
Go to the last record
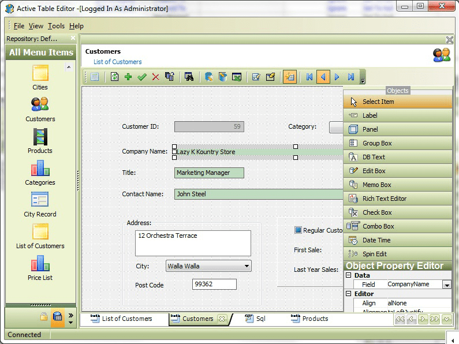tap(350, 77)
